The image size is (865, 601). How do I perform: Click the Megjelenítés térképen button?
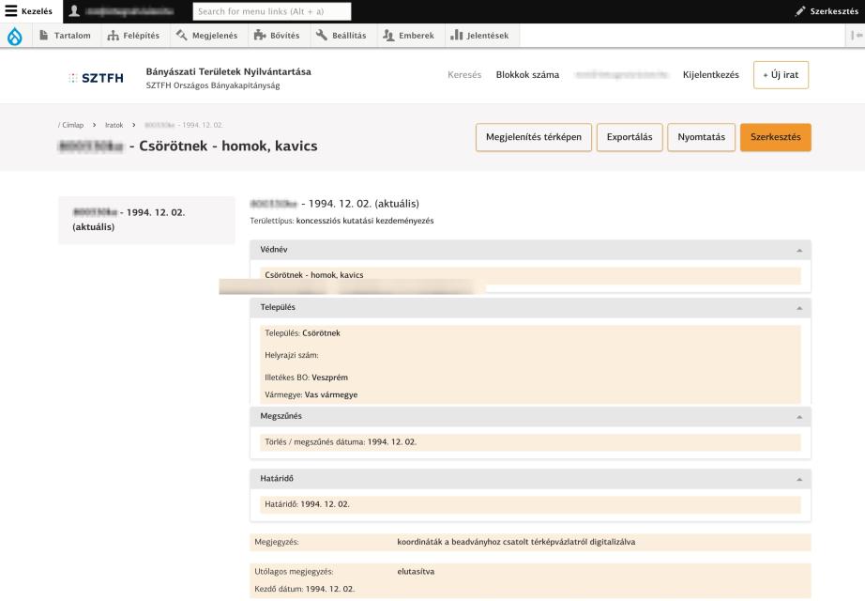[x=531, y=137]
